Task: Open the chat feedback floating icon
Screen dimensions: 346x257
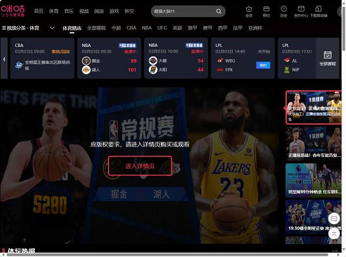Action: pyautogui.click(x=334, y=218)
